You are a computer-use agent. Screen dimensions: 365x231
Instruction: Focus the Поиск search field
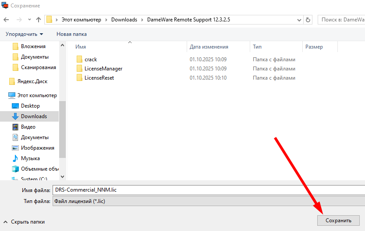(x=341, y=20)
